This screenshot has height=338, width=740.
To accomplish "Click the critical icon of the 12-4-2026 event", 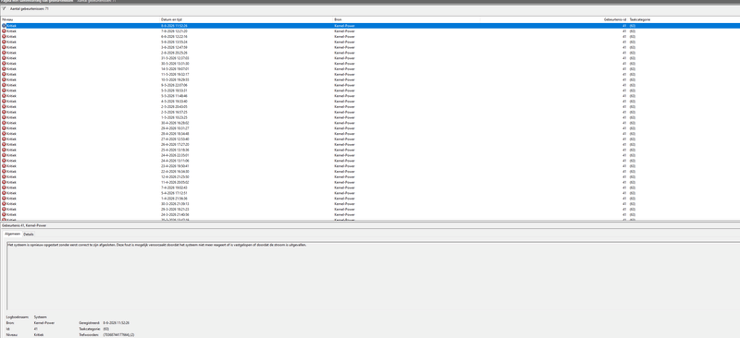I will pos(5,176).
